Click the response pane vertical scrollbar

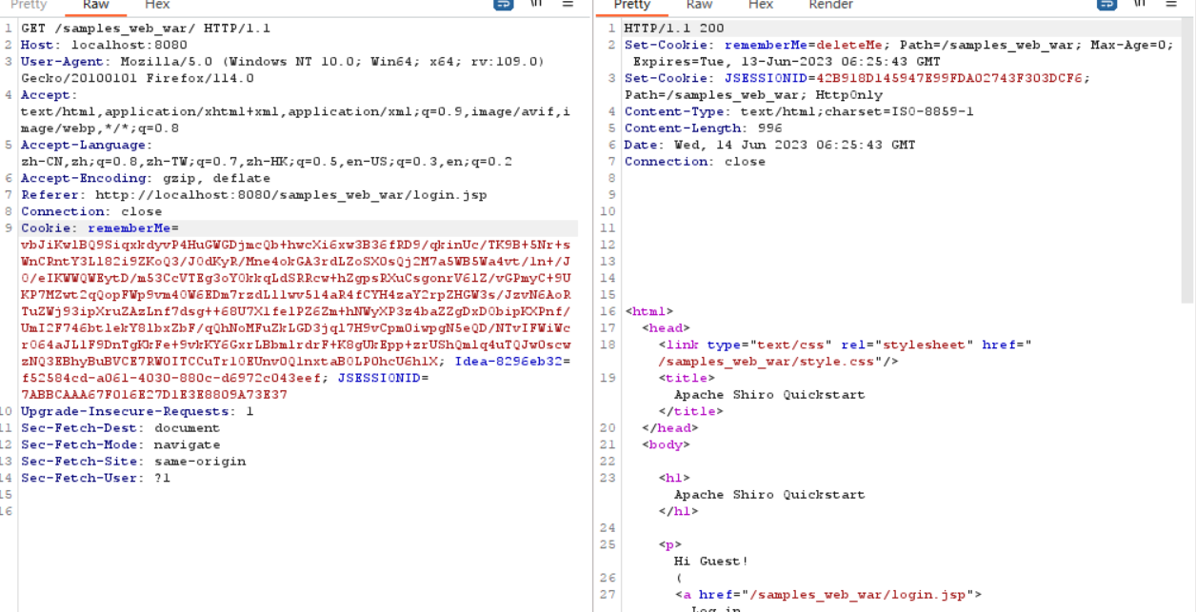[1186, 162]
